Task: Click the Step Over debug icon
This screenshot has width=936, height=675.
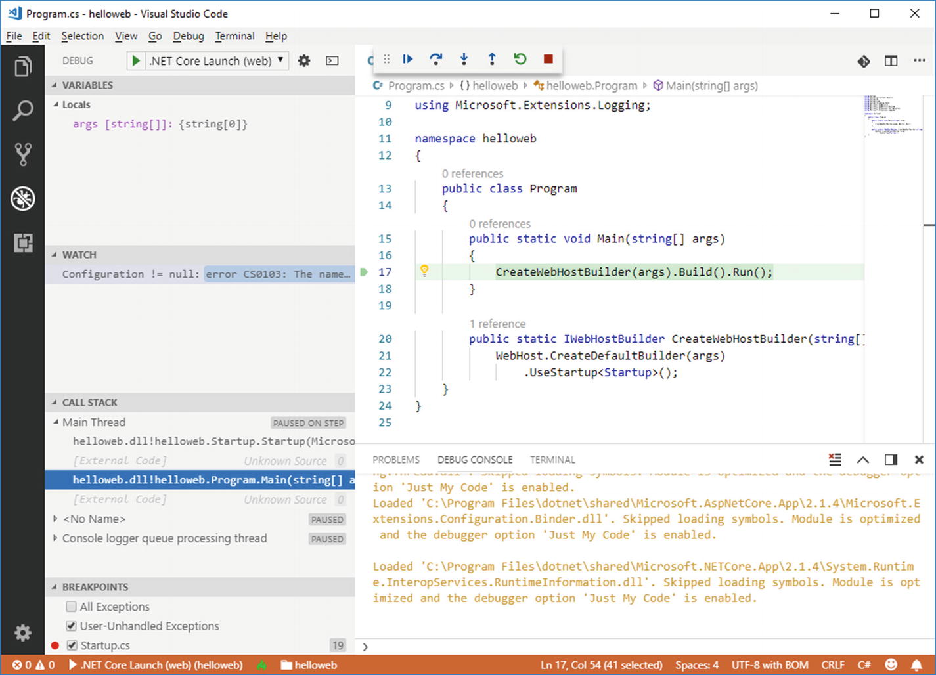Action: [435, 59]
